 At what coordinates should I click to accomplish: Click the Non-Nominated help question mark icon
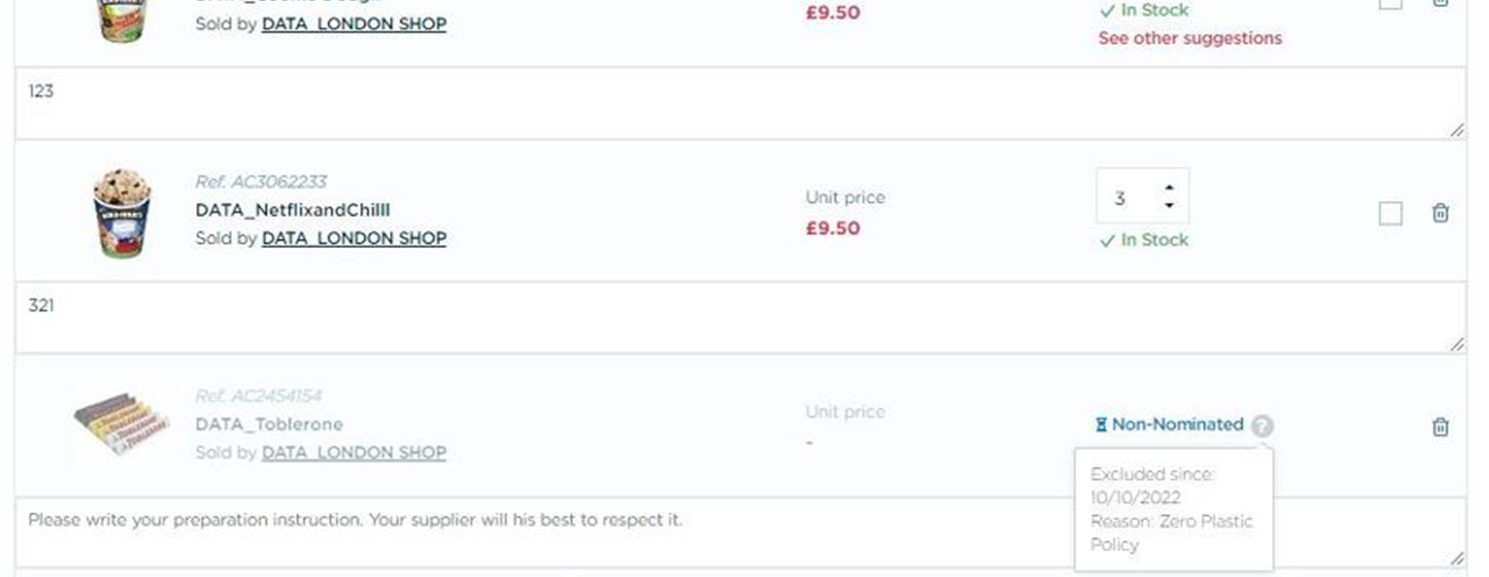point(1262,425)
